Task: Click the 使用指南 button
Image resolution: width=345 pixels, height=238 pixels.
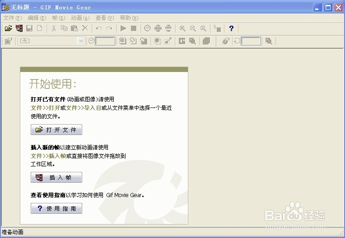Action: 56,208
